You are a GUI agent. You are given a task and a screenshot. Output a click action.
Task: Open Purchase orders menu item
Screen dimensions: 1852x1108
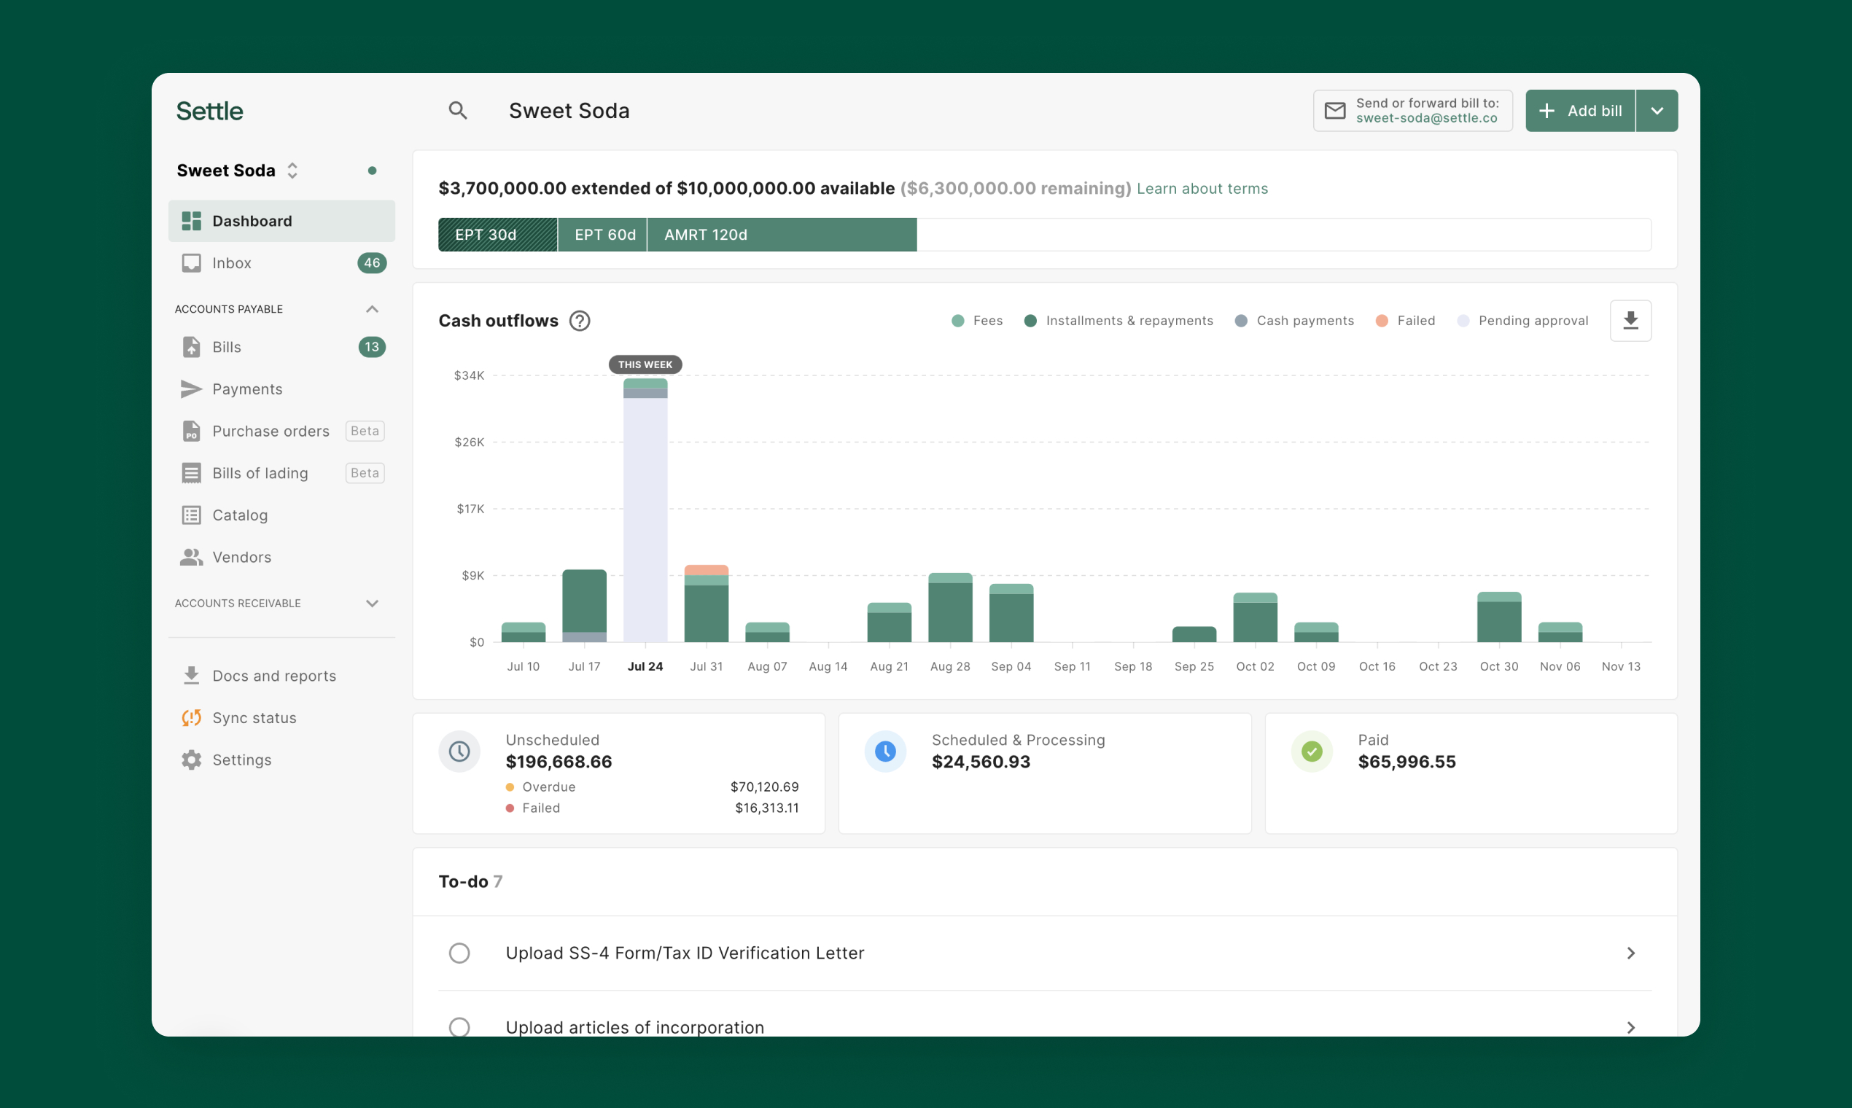tap(271, 431)
